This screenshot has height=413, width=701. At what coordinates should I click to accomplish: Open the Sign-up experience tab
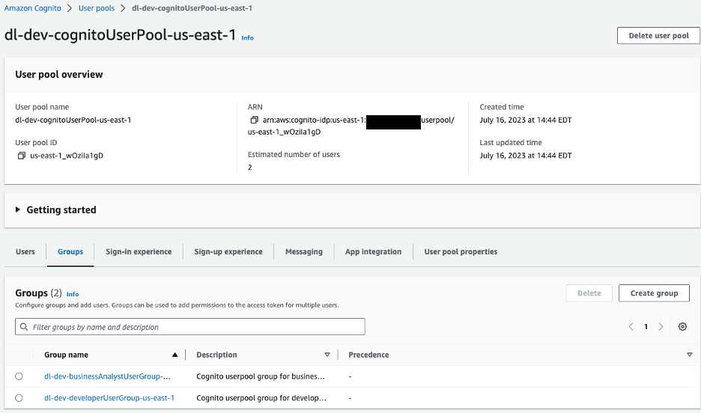[228, 252]
